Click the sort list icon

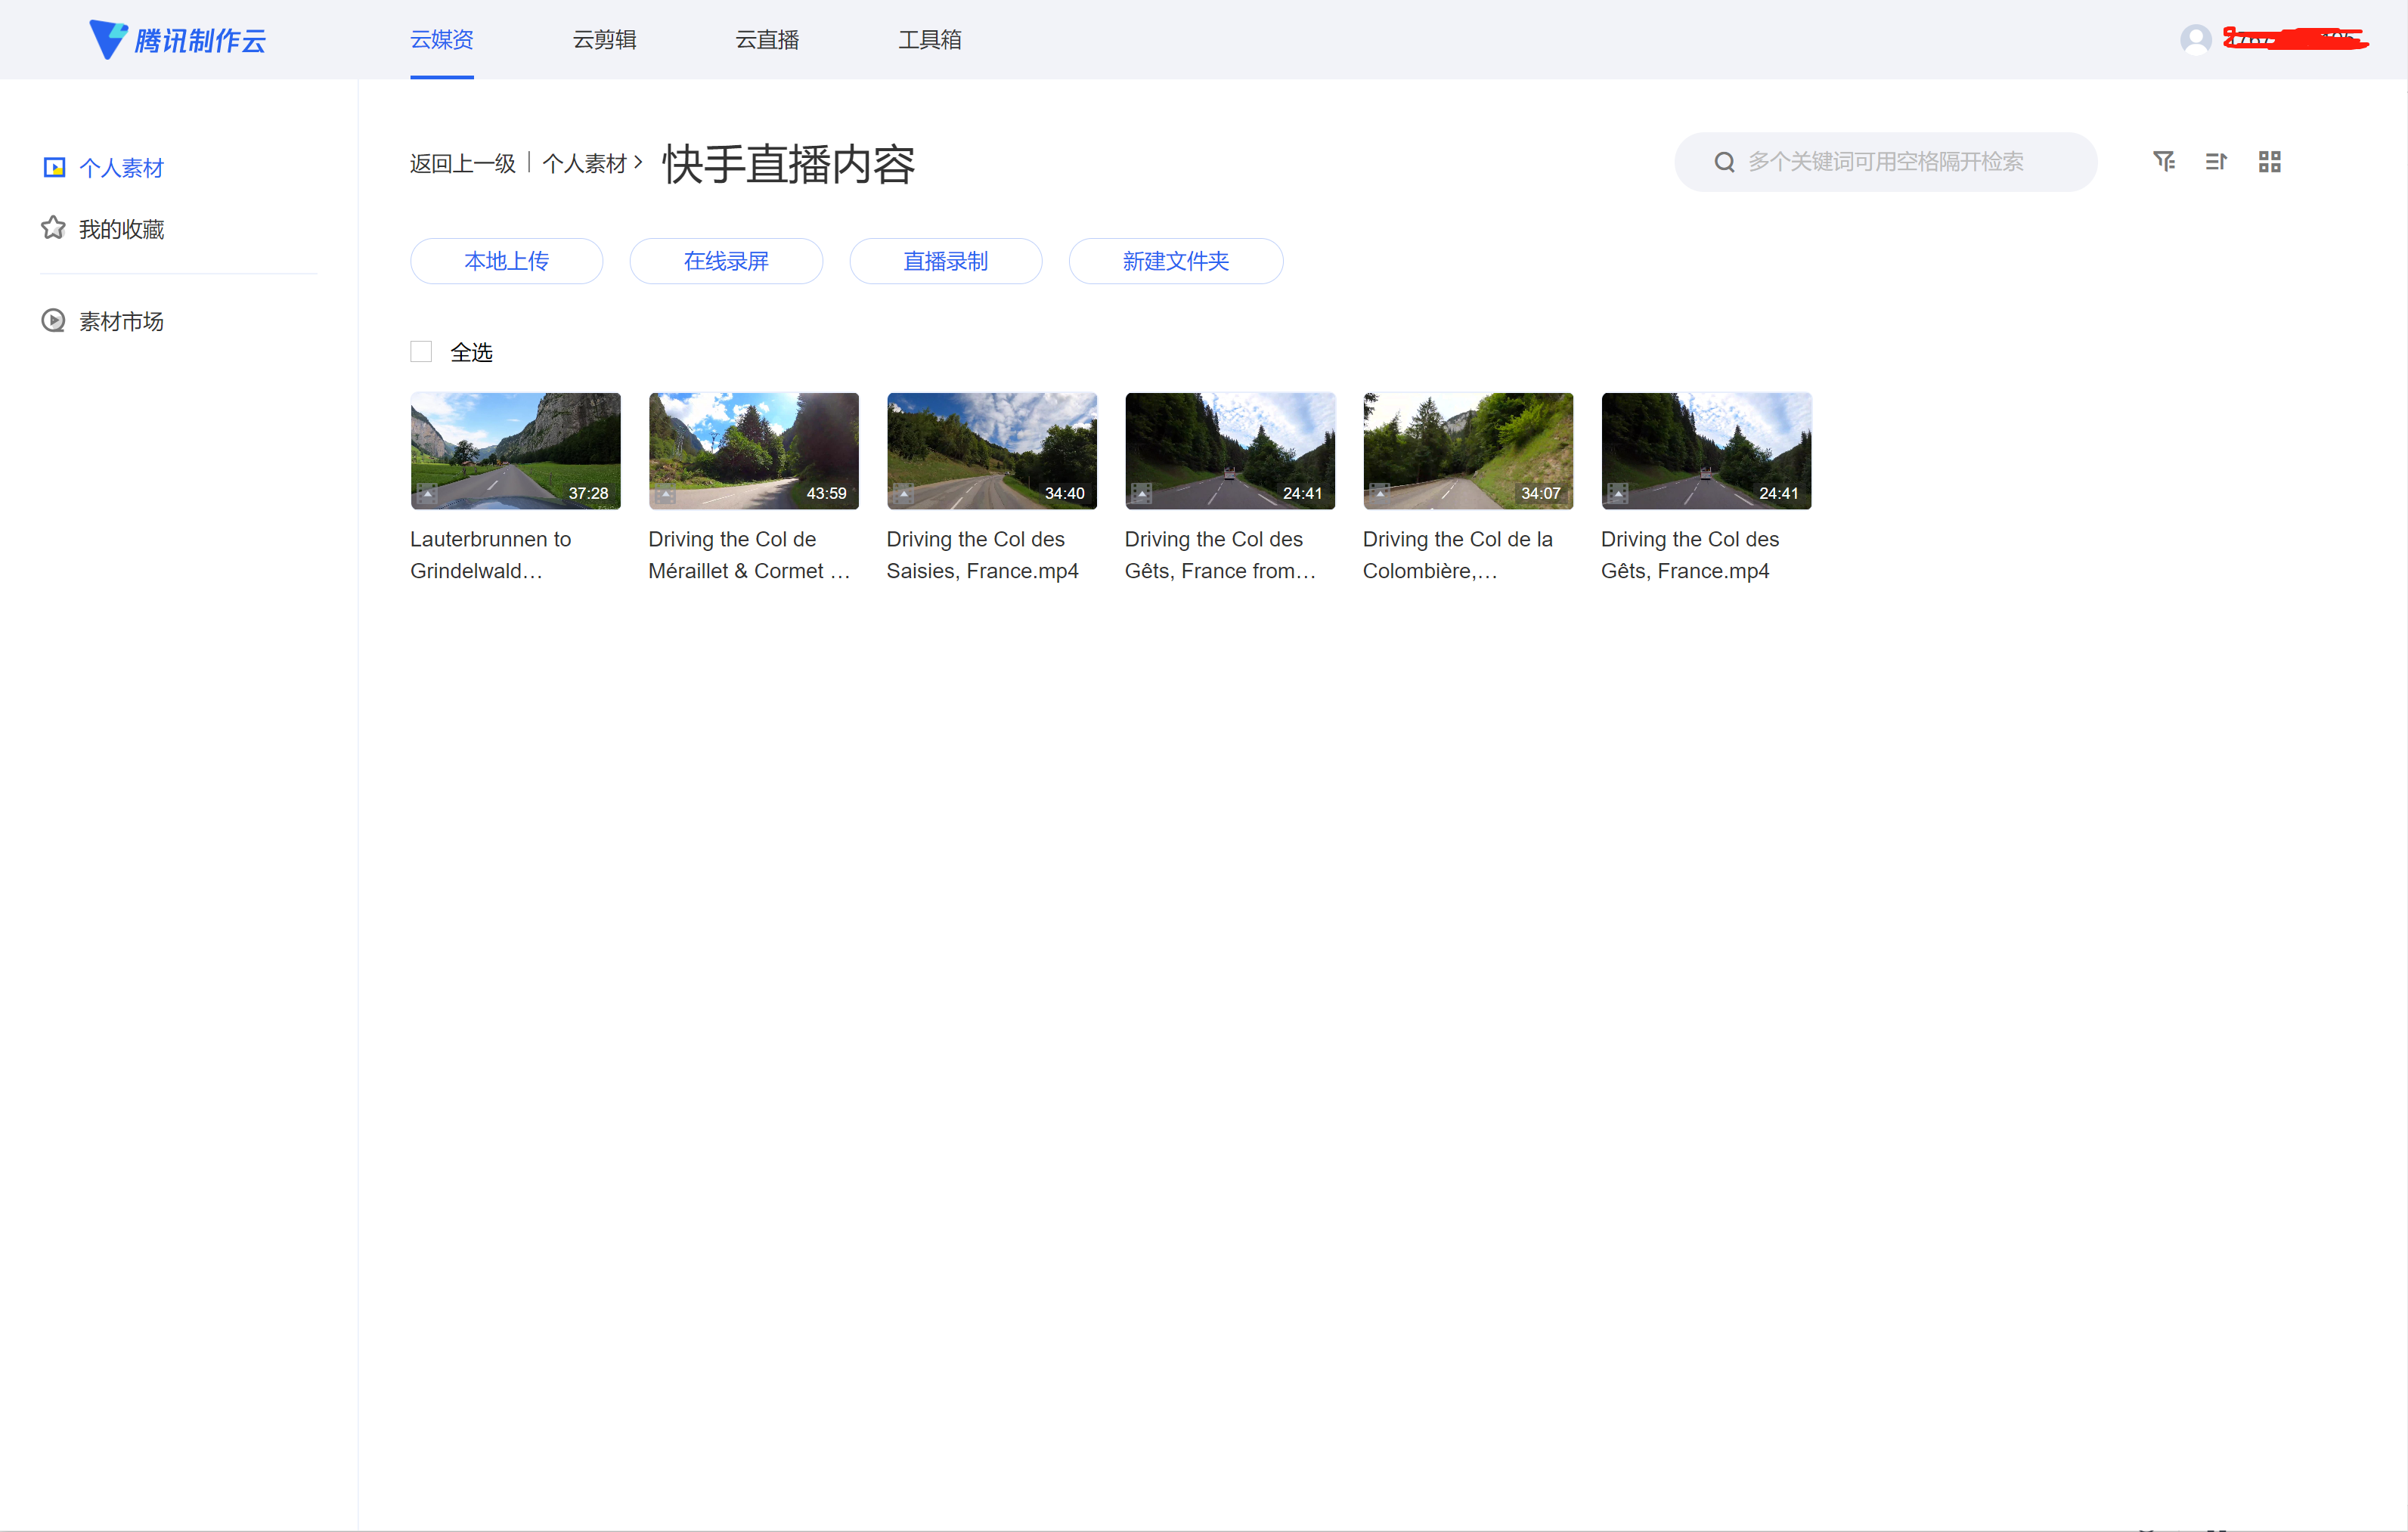pos(2216,161)
